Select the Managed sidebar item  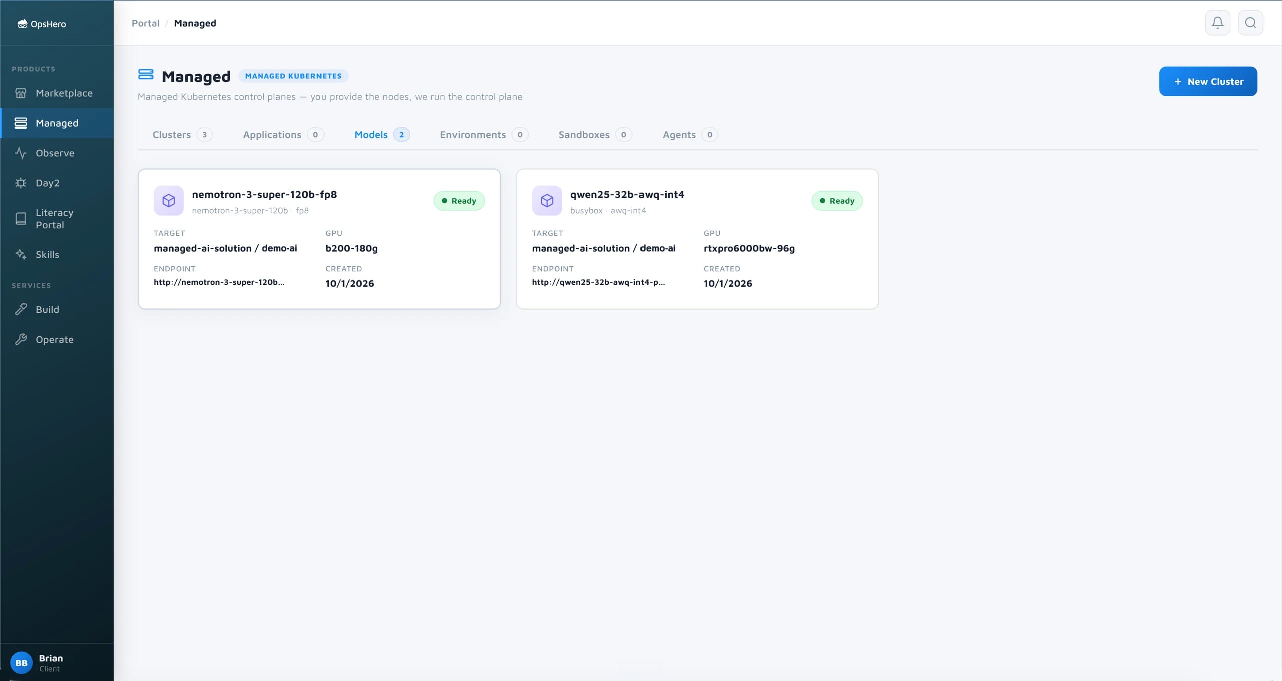(x=57, y=123)
